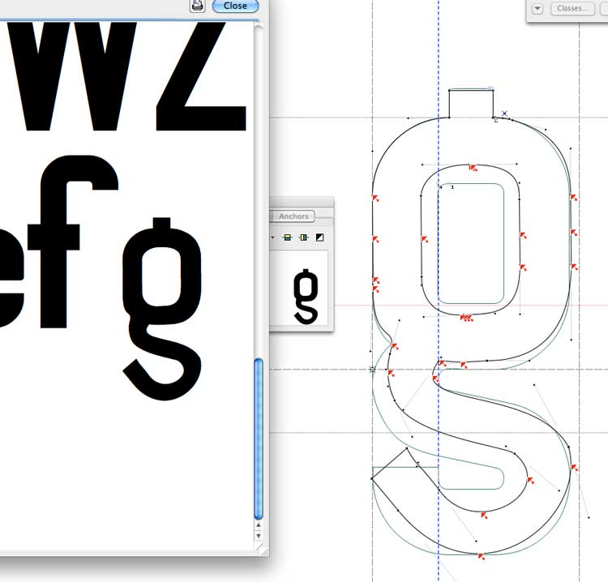Click the horizontal metrics icon in Anchors panel
Viewport: 608px width, 582px height.
click(x=287, y=238)
